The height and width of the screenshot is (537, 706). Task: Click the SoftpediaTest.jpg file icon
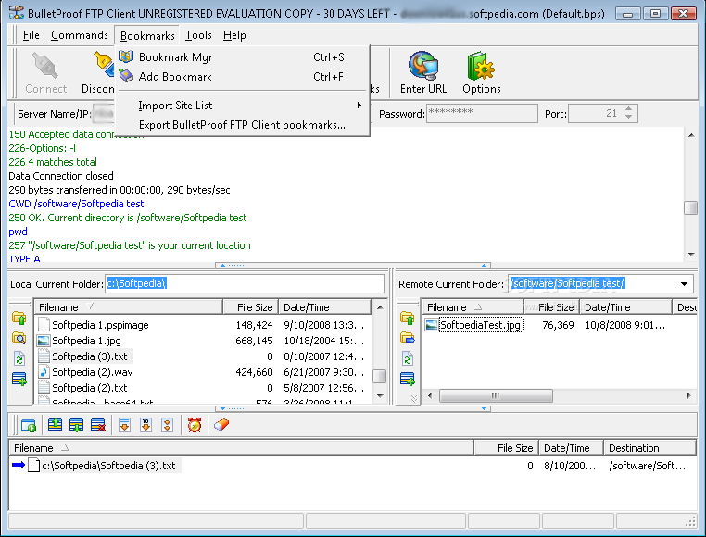[x=432, y=325]
